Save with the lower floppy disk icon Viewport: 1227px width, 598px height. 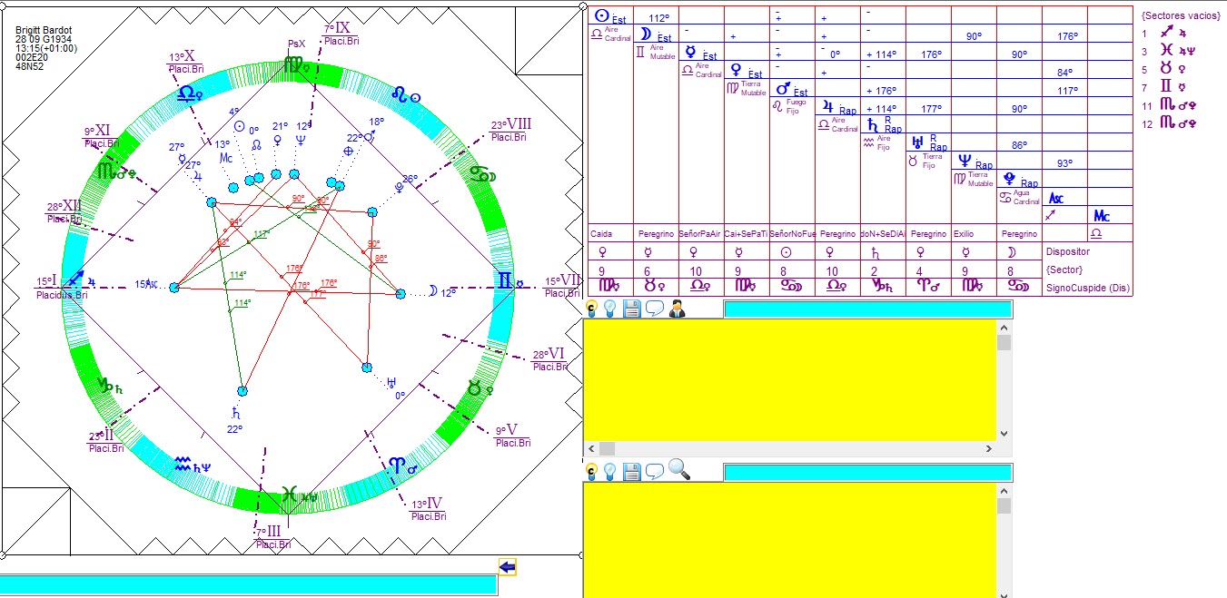click(632, 471)
